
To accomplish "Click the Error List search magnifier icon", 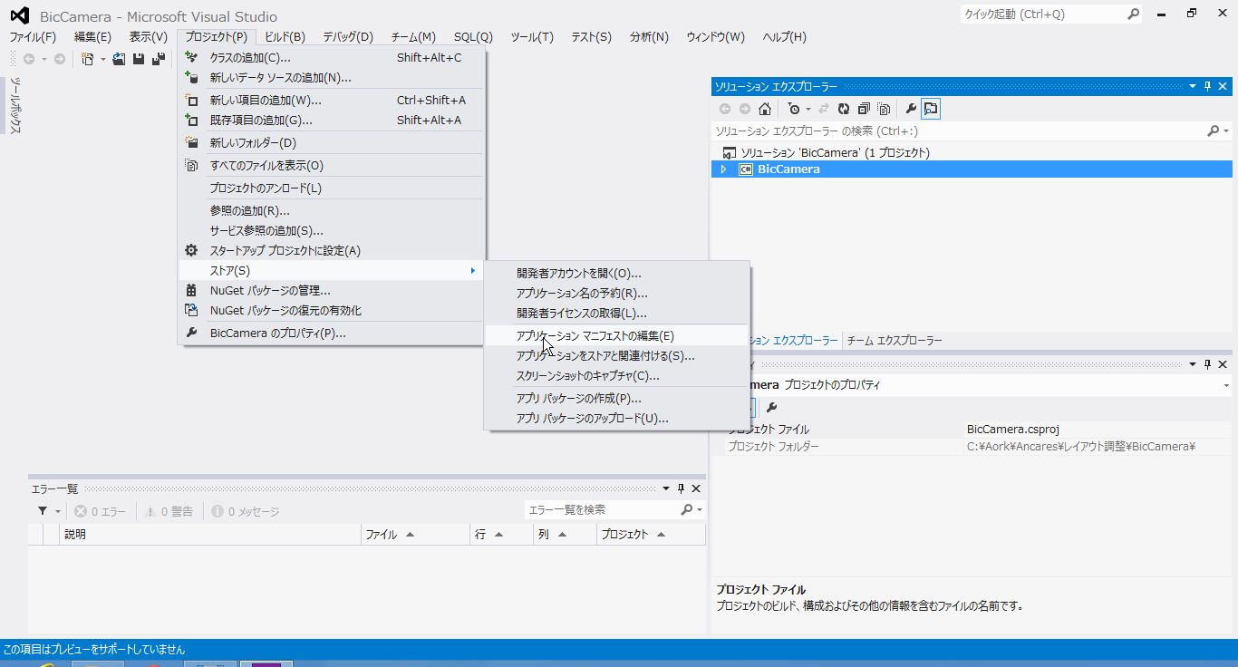I will [687, 510].
